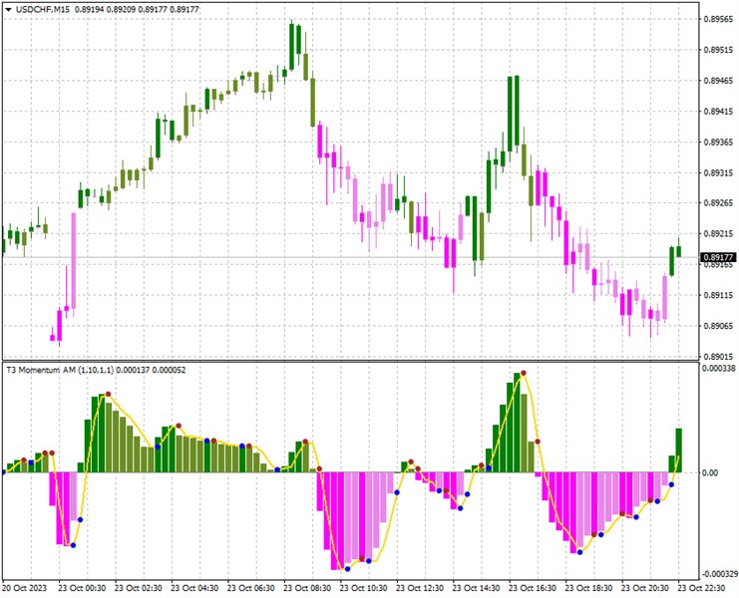Click the current price tag 0.89177
This screenshot has width=739, height=598.
[x=717, y=257]
